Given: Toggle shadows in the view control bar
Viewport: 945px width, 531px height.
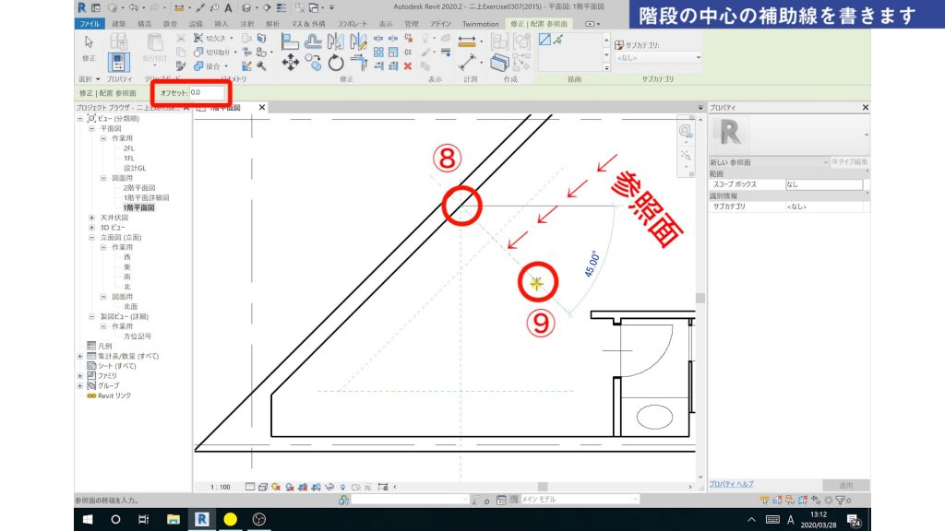Looking at the screenshot, I should point(288,487).
